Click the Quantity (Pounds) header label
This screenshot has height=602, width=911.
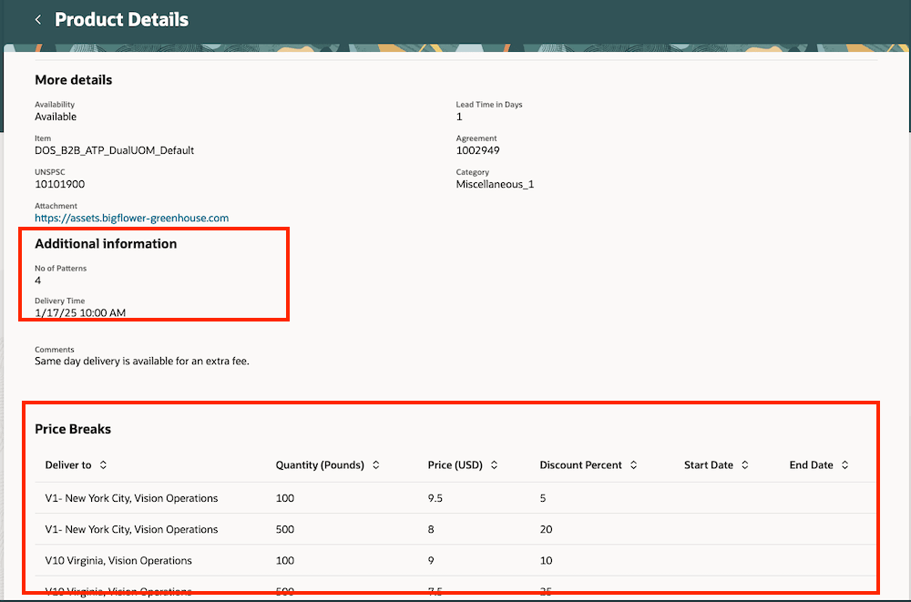pos(320,465)
